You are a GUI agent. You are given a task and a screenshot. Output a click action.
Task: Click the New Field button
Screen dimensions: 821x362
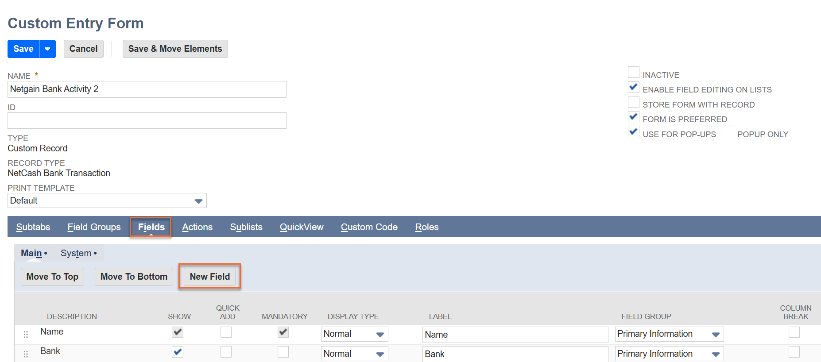click(209, 277)
